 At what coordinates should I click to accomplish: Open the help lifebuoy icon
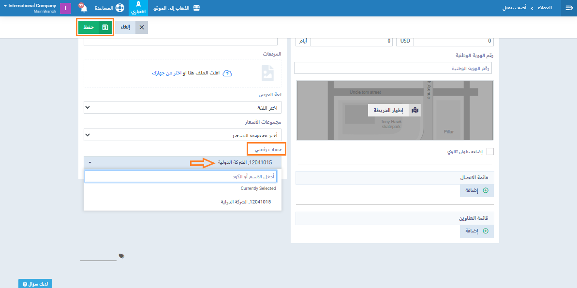point(119,8)
